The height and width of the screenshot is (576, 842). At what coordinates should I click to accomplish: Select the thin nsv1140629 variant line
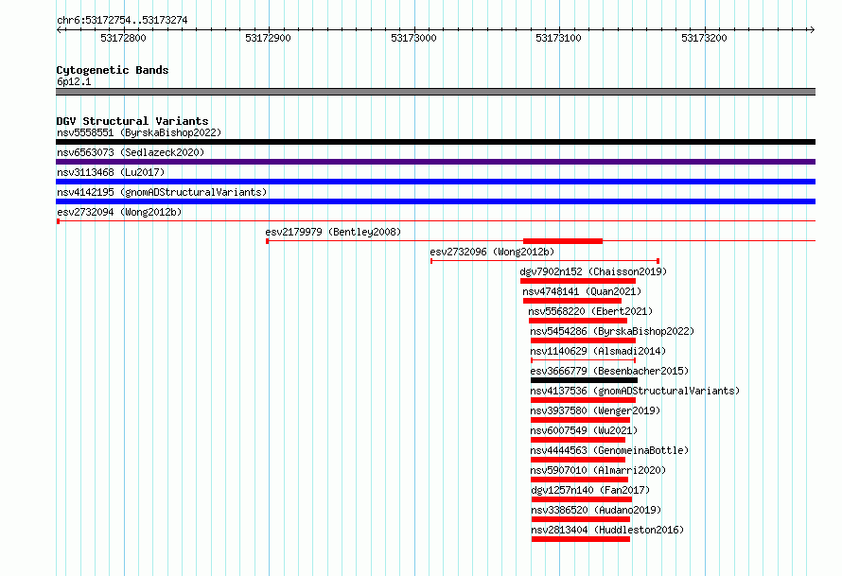tap(583, 360)
